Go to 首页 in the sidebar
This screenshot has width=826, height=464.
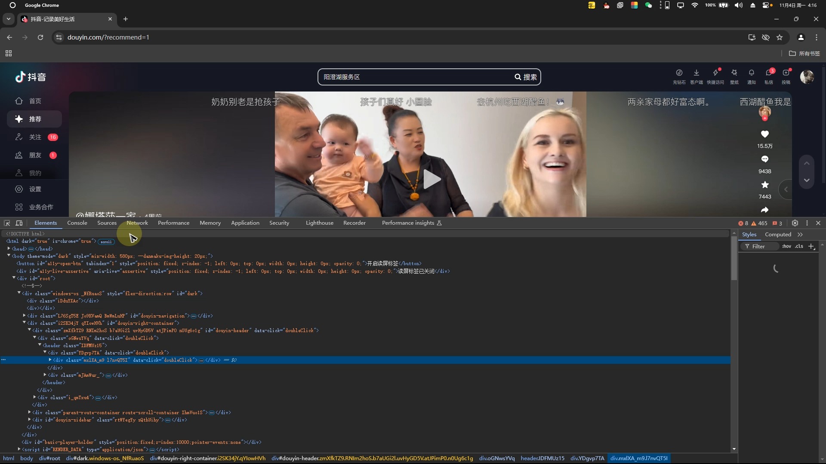point(34,101)
